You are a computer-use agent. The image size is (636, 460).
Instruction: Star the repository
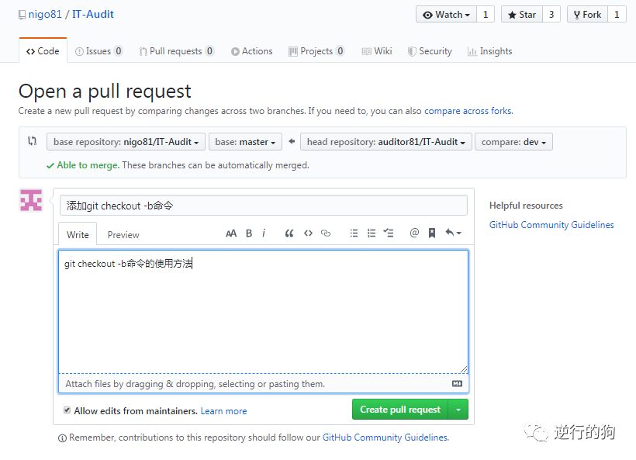[x=522, y=15]
